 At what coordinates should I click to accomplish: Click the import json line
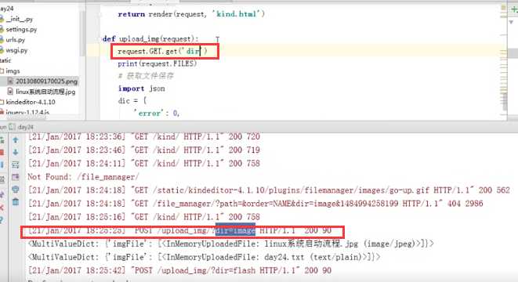(141, 89)
